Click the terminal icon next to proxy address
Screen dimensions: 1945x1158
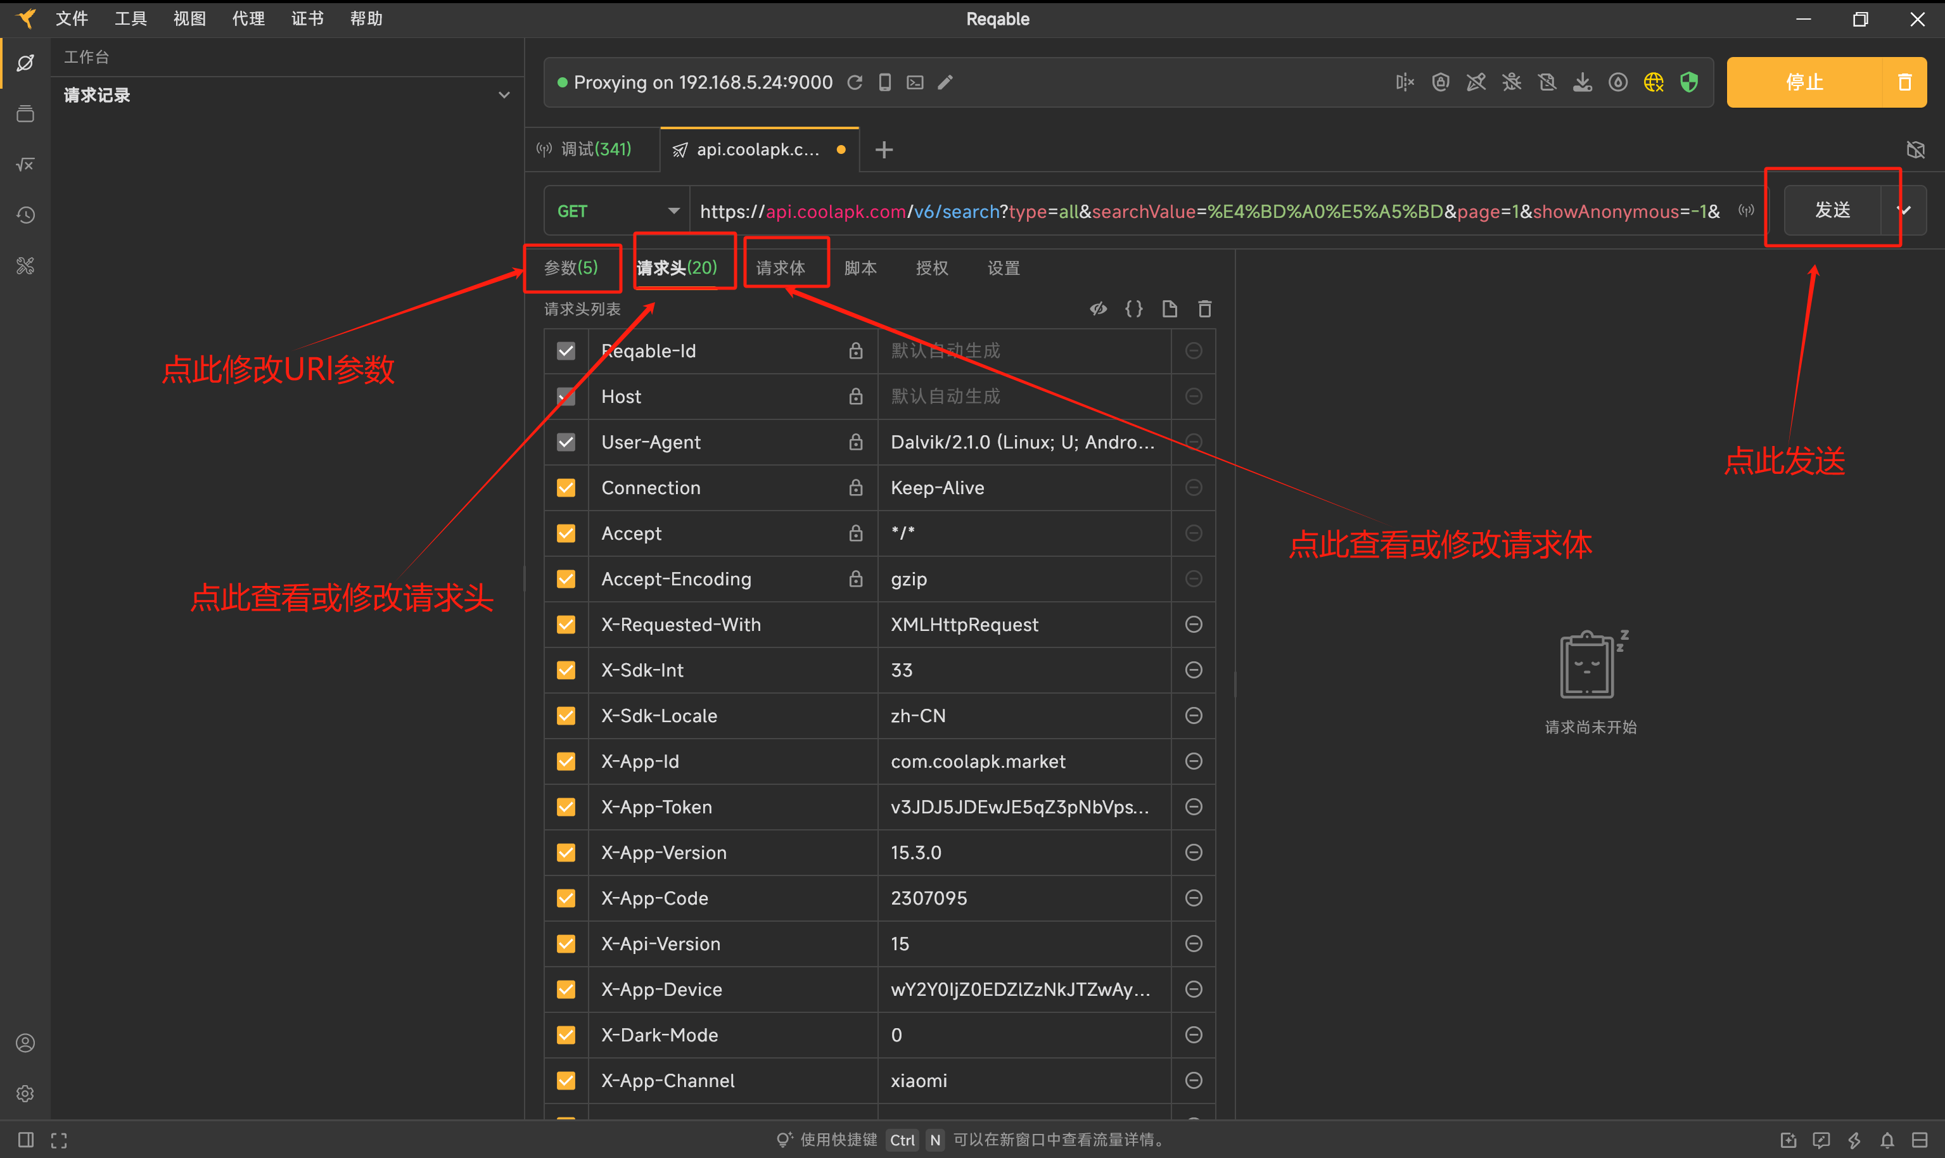coord(915,83)
